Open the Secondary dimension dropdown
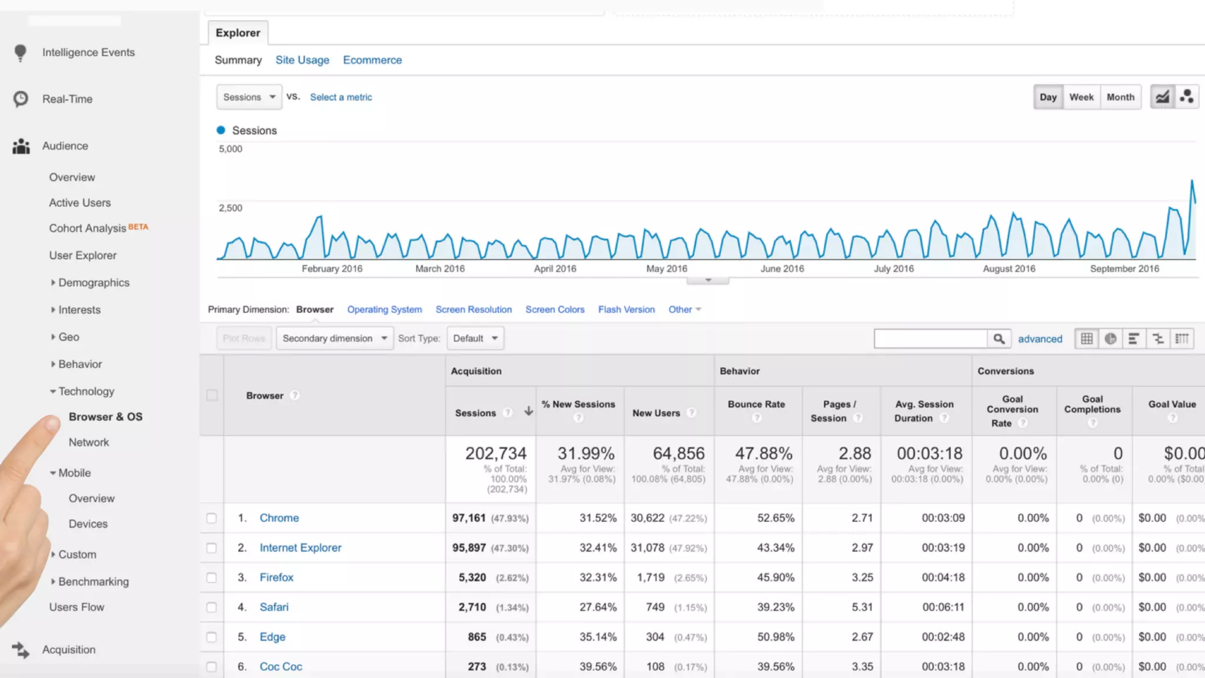The width and height of the screenshot is (1205, 678). pos(334,338)
